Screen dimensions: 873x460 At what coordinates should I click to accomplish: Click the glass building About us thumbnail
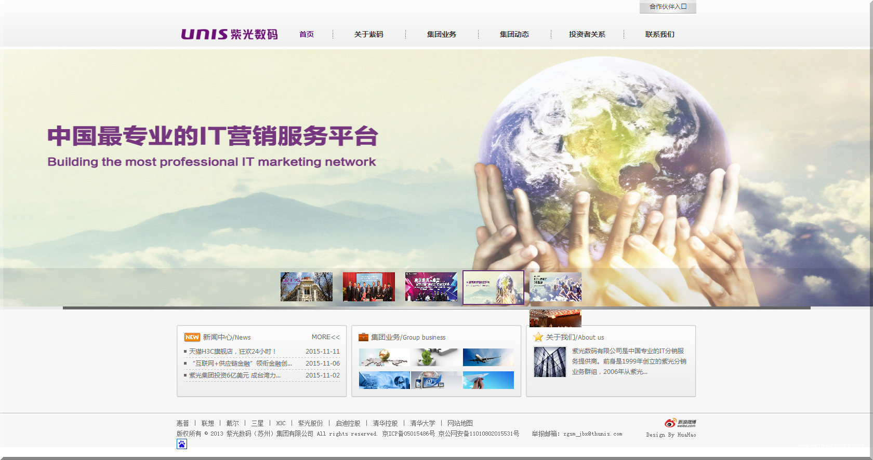tap(550, 361)
